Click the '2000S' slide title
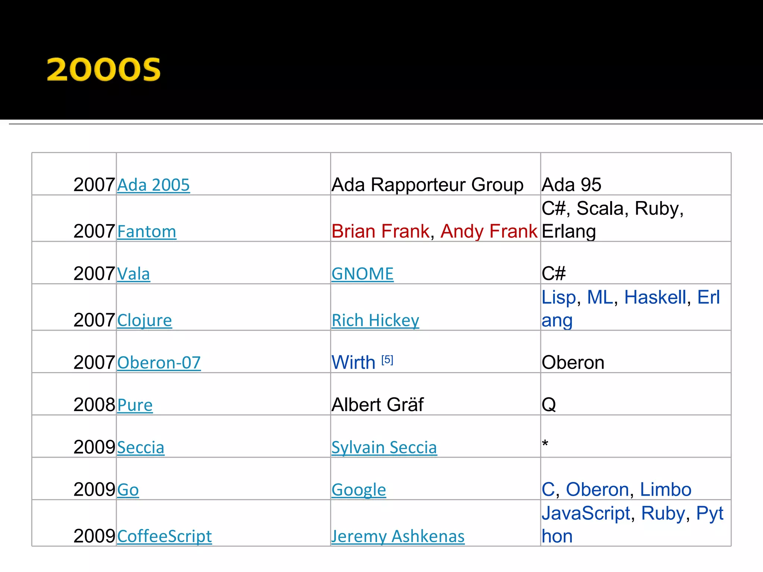Screen dimensions: 763x572 [x=104, y=70]
